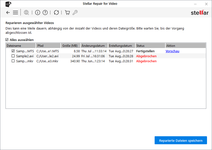Click the info (i) icon

pyautogui.click(x=37, y=12)
